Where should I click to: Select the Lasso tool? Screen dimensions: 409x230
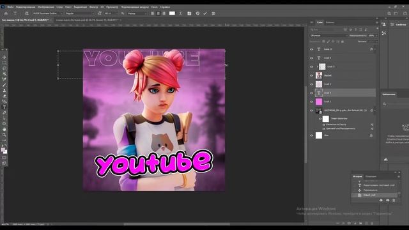[4, 68]
